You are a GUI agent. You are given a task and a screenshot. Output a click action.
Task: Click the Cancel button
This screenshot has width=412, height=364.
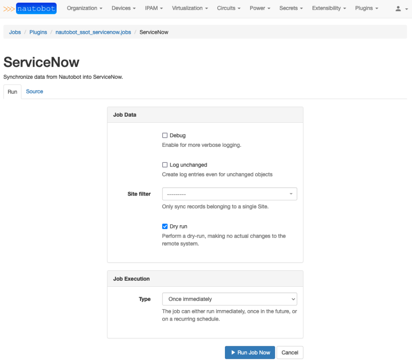(x=290, y=352)
